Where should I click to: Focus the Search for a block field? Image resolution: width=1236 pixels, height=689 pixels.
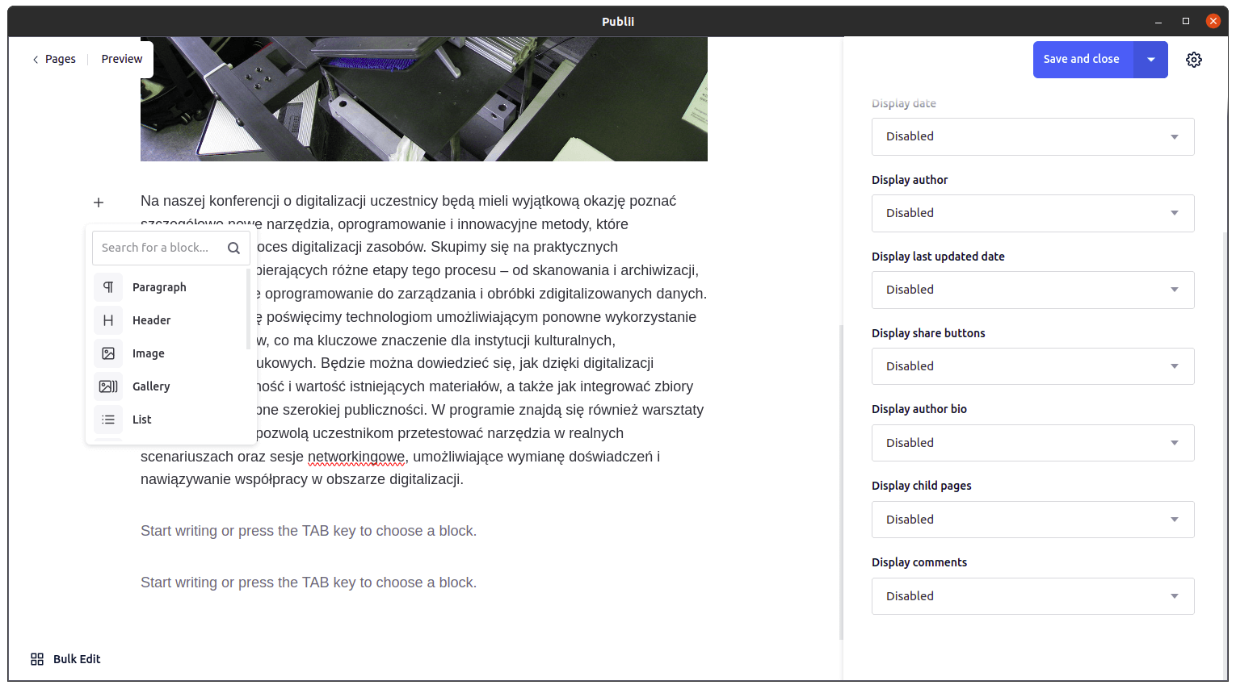point(171,248)
